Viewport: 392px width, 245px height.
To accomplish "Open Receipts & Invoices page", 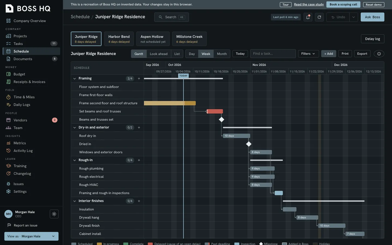I will [31, 82].
